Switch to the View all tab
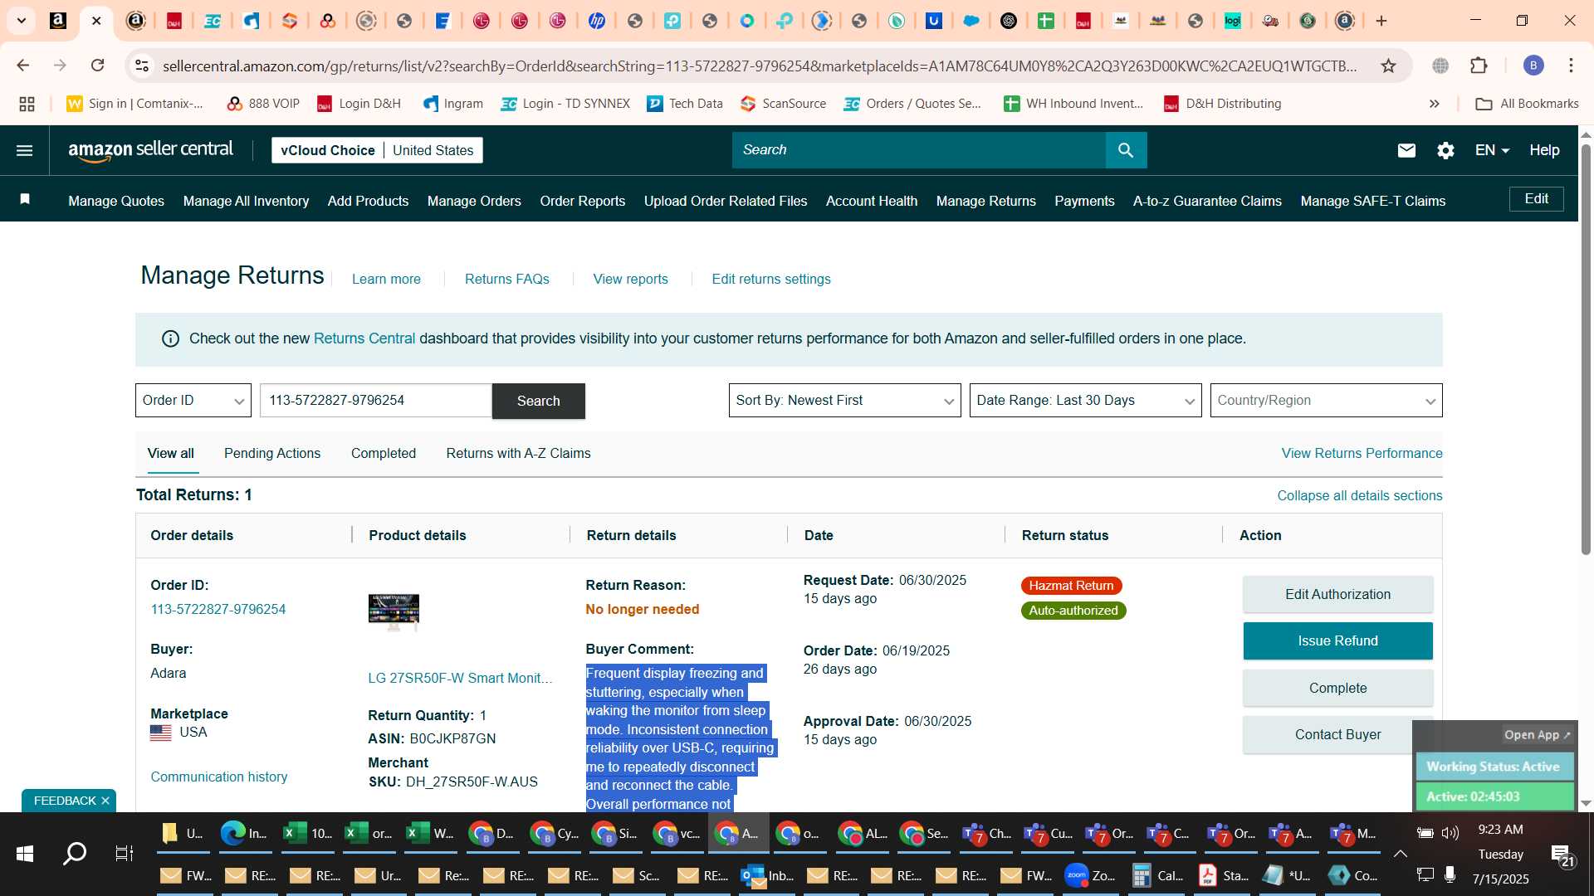This screenshot has width=1594, height=896. (x=170, y=453)
